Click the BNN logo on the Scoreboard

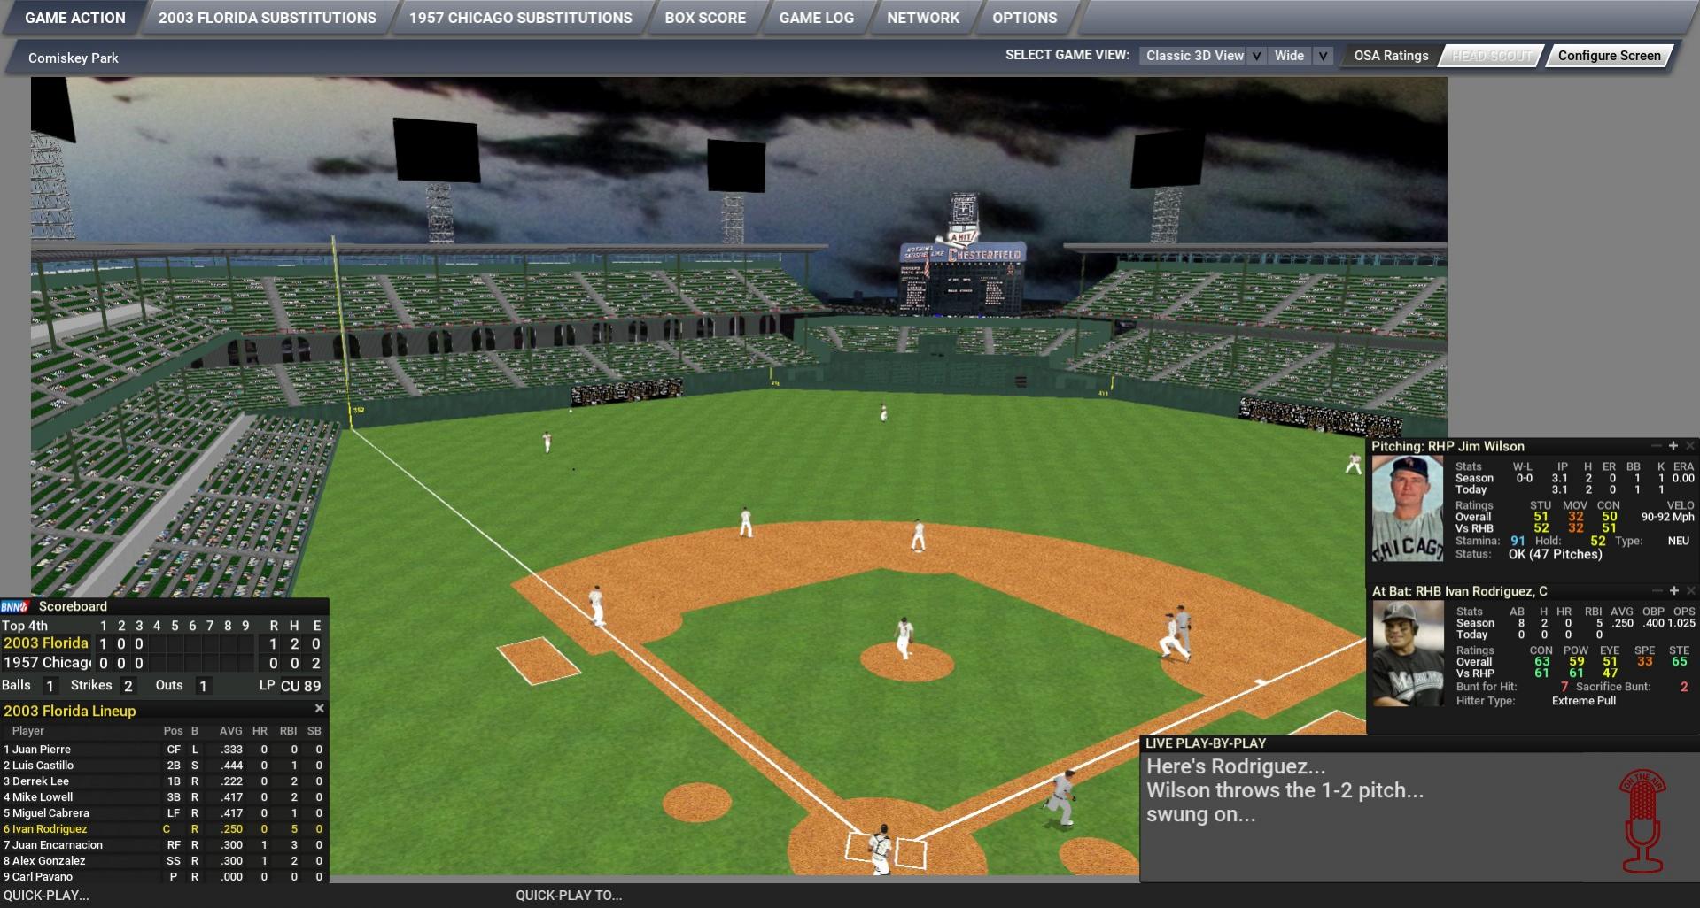(x=15, y=606)
